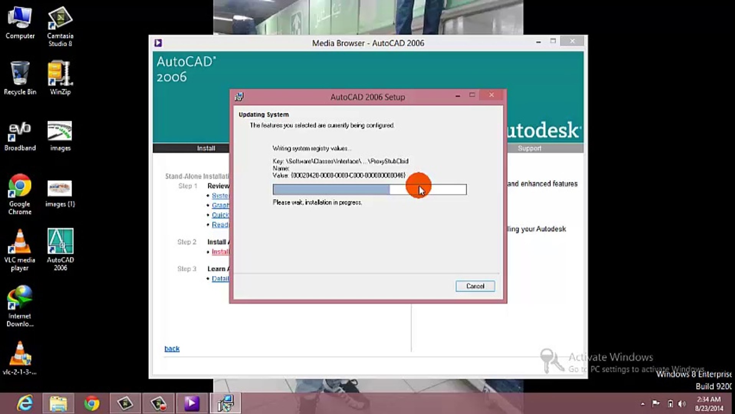Image resolution: width=735 pixels, height=414 pixels.
Task: Select Internet Download Manager desktop shortcut
Action: pos(20,306)
